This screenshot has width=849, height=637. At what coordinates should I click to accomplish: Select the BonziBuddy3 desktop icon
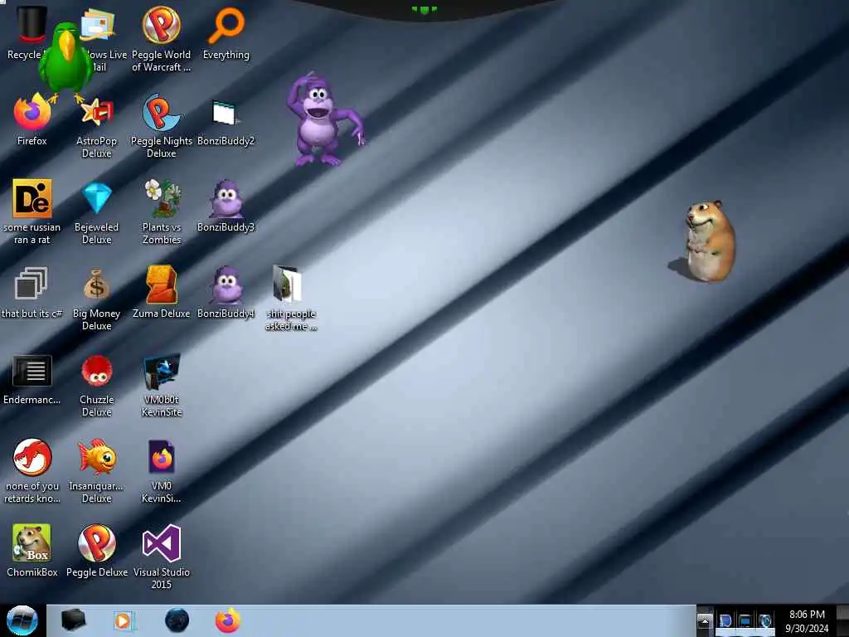[226, 199]
